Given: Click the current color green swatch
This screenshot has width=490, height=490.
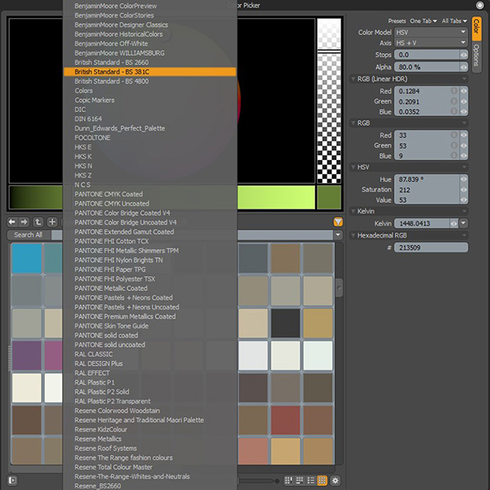Looking at the screenshot, I should (x=329, y=197).
